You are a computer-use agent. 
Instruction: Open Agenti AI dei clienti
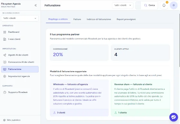(x=20, y=55)
